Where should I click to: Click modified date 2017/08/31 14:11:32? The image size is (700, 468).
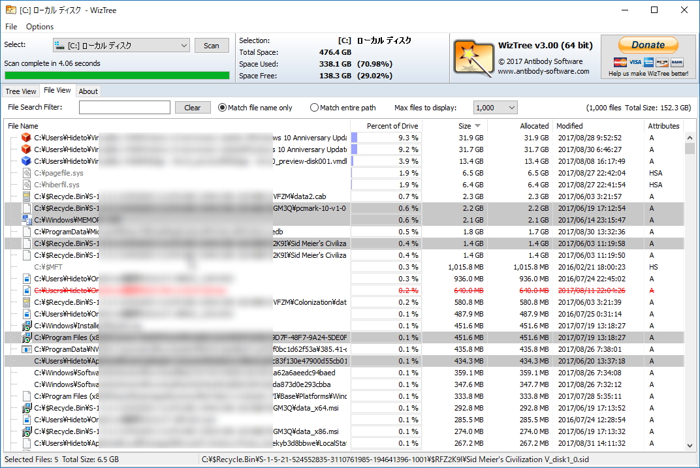click(592, 443)
